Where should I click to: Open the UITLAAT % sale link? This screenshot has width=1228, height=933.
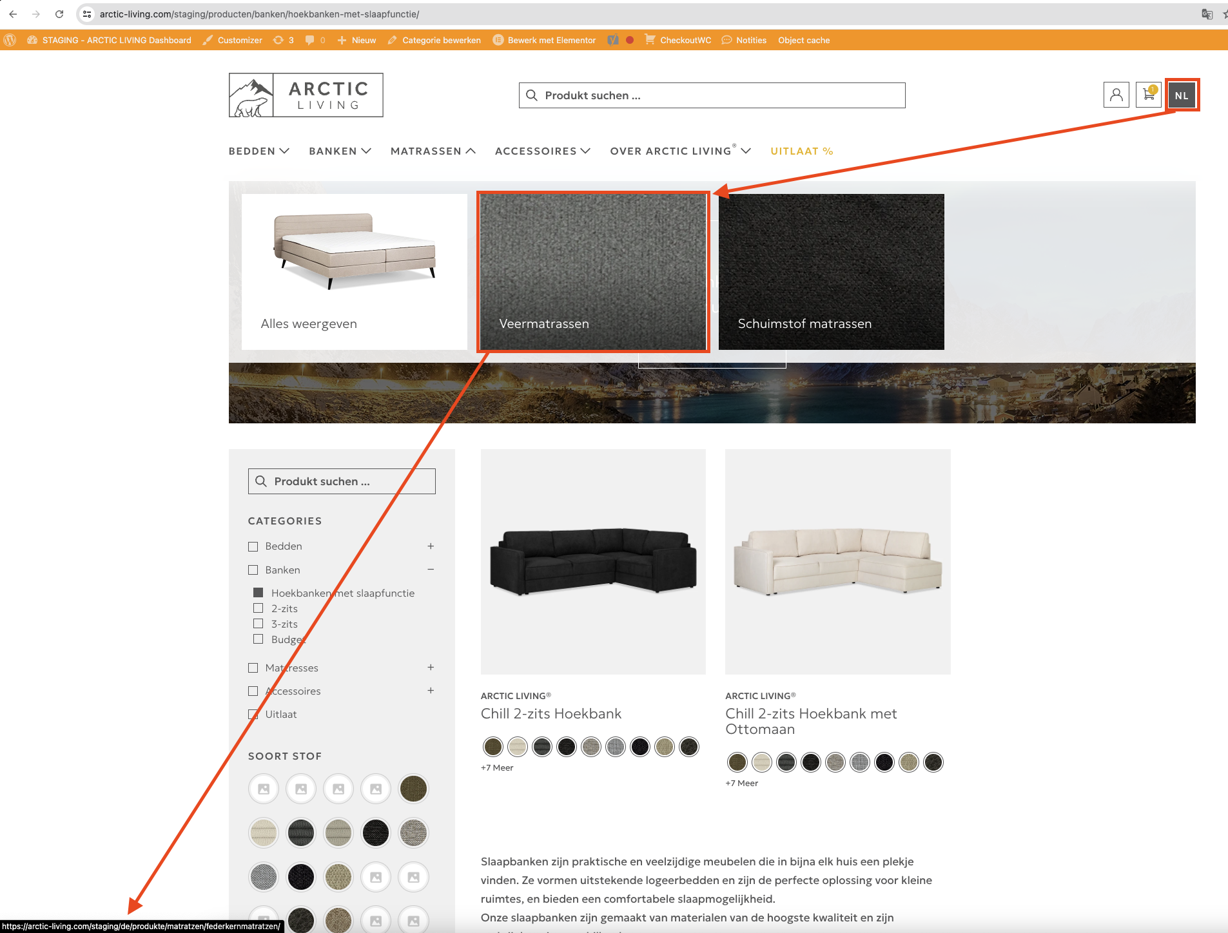802,151
